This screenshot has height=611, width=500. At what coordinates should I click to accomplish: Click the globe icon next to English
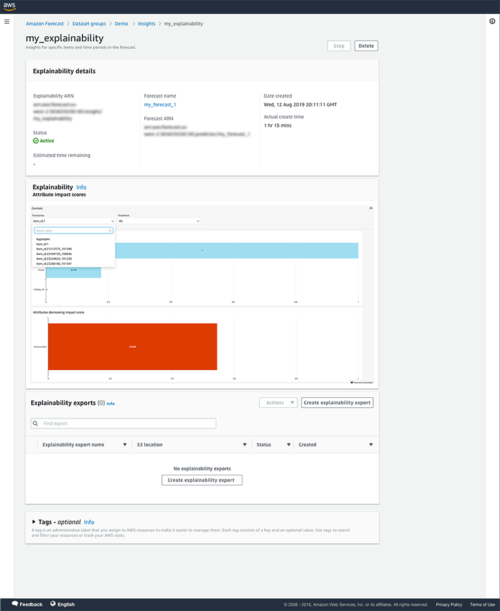click(53, 604)
